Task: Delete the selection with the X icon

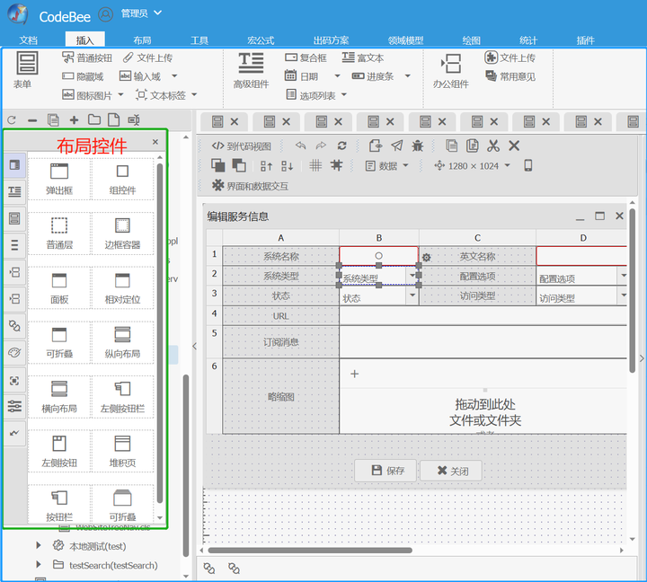Action: 514,145
